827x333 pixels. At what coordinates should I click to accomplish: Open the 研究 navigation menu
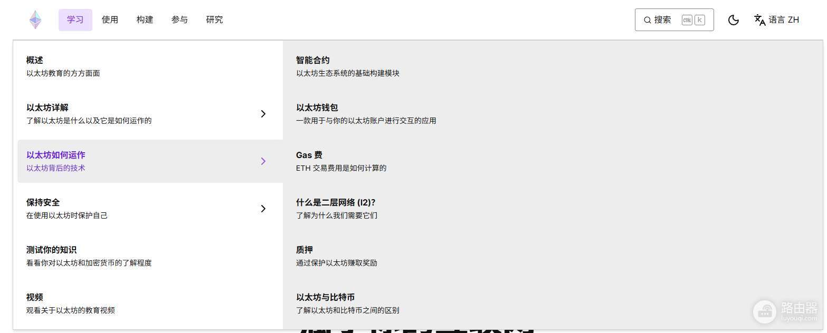[214, 20]
